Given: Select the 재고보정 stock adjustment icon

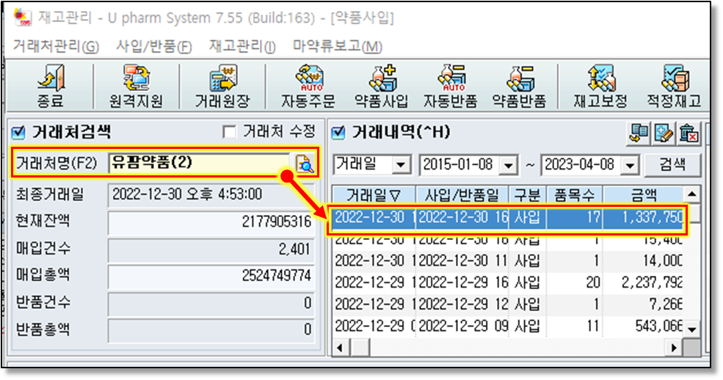Looking at the screenshot, I should pos(600,86).
